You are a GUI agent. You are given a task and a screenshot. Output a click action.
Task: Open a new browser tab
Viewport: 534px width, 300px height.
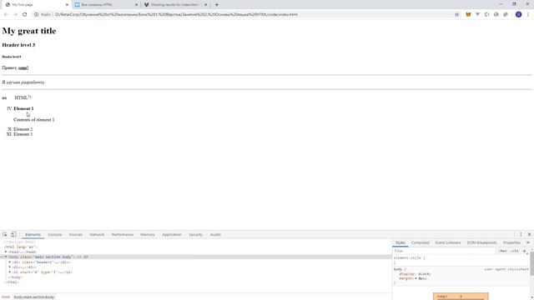(217, 5)
